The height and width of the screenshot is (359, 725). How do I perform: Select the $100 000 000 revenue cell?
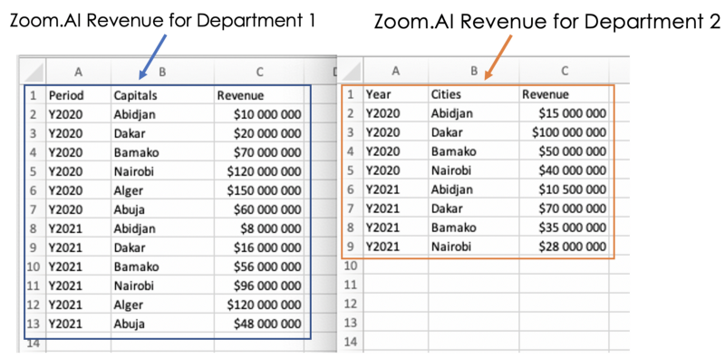[x=564, y=132]
